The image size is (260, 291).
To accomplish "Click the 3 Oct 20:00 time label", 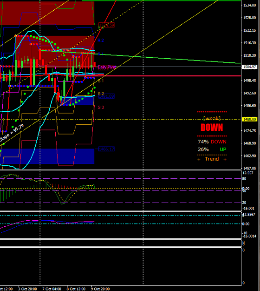I will (x=27, y=289).
